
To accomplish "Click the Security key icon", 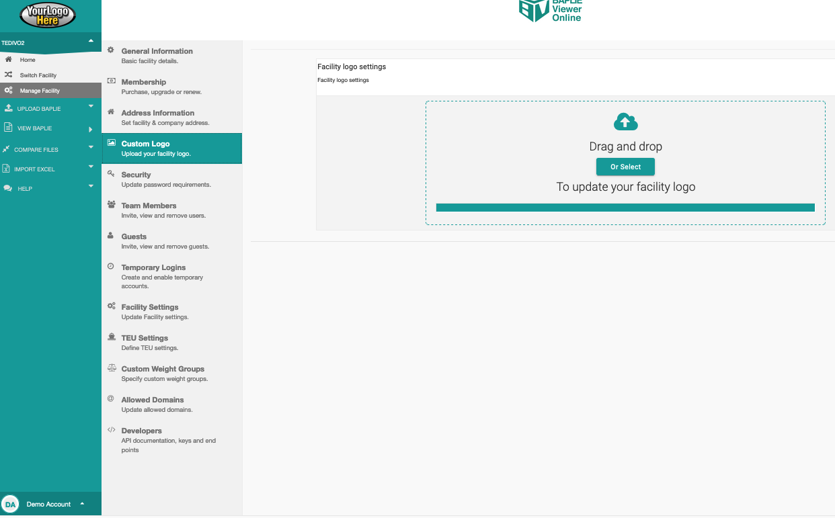I will pyautogui.click(x=111, y=173).
